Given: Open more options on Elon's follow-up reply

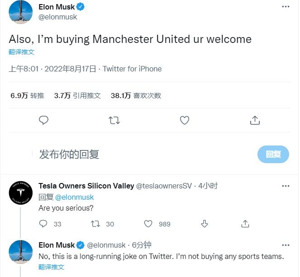Looking at the screenshot, I should click(285, 245).
